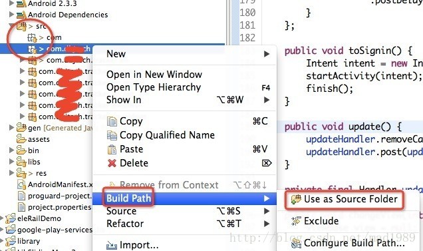Screen dimensions: 423x251
Task: Click the com package icon
Action: pyautogui.click(x=32, y=37)
